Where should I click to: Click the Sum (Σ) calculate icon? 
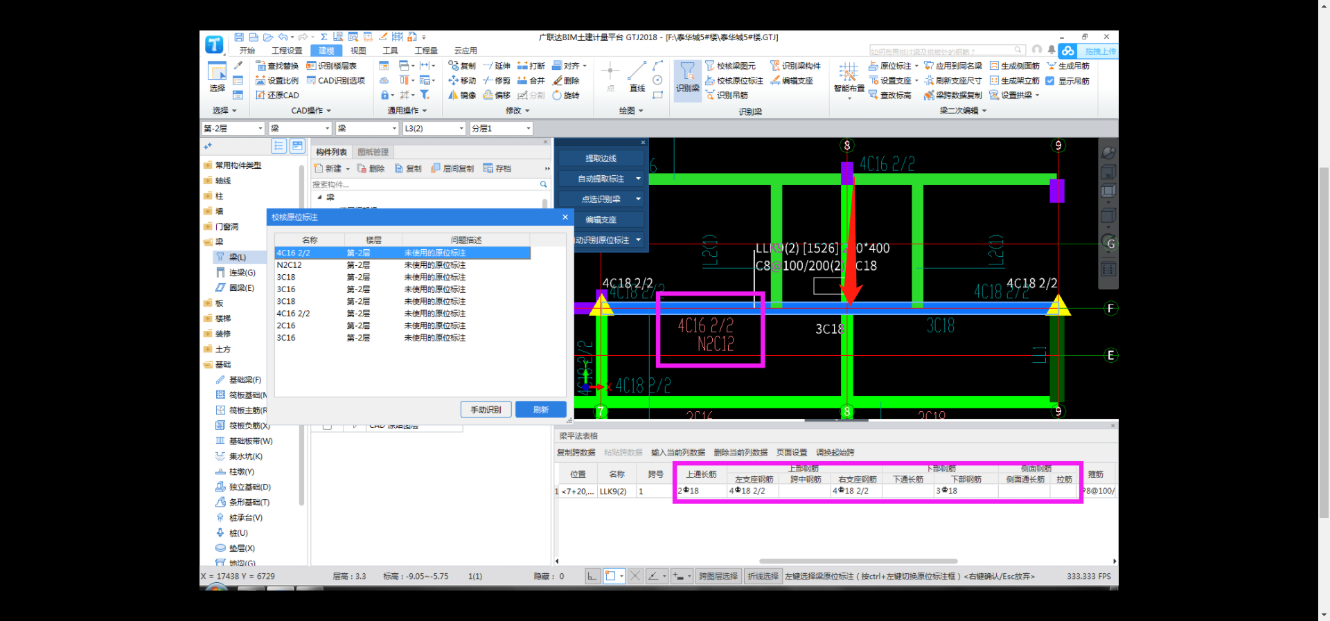323,37
